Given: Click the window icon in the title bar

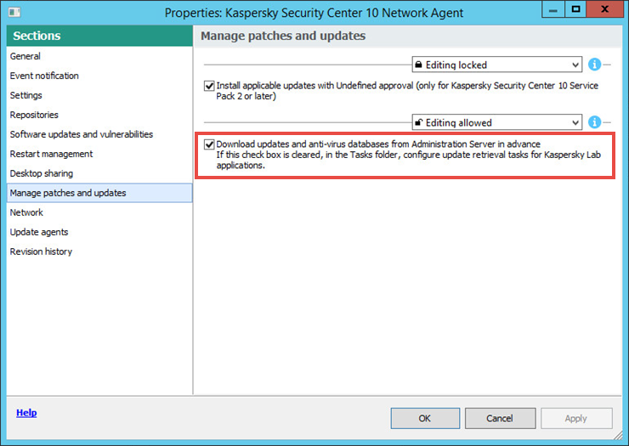Looking at the screenshot, I should 14,12.
